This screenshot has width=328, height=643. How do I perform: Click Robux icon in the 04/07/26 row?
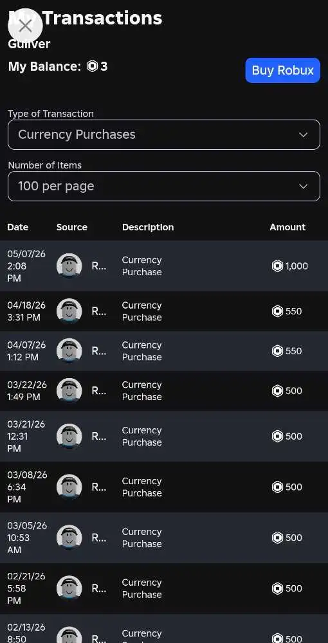278,351
